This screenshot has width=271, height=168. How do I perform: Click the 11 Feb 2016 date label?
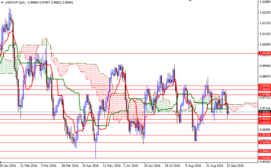[29, 166]
